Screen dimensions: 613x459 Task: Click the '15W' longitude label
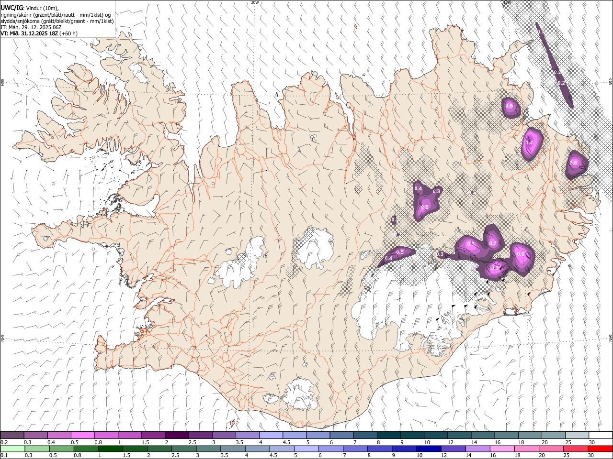[507, 2]
